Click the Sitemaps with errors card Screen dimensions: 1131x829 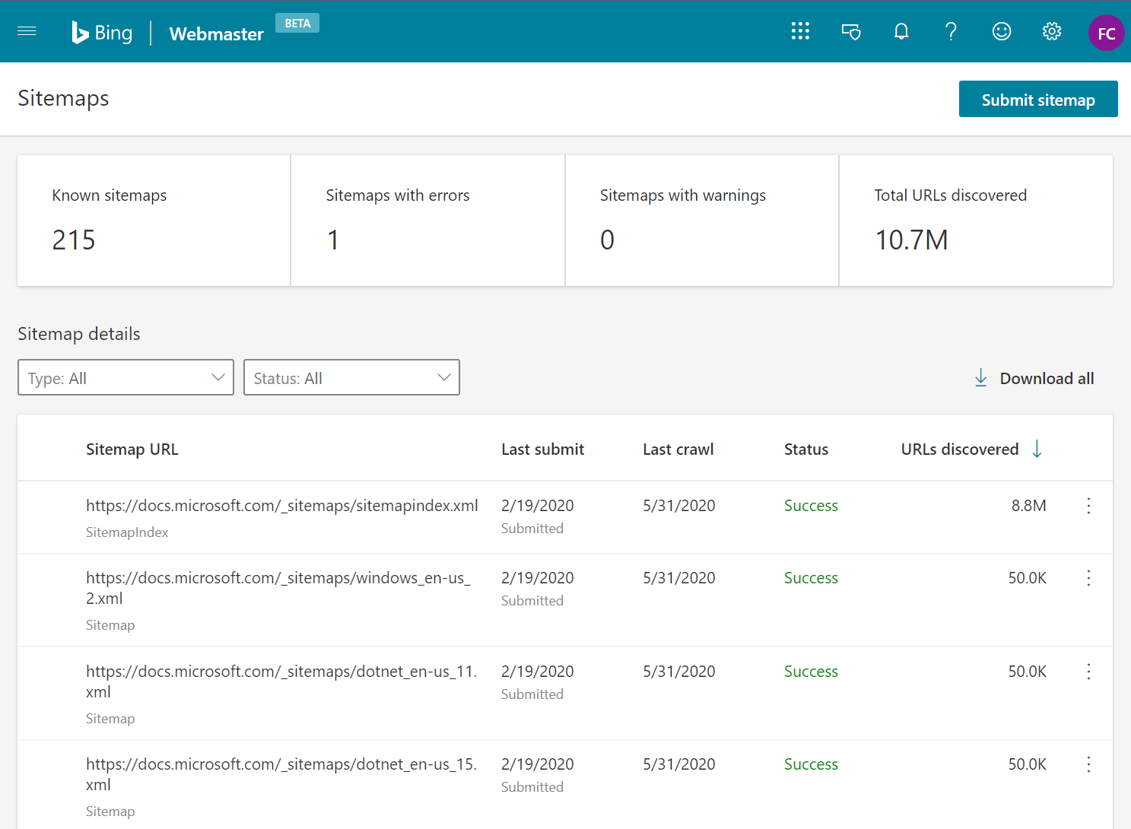427,221
